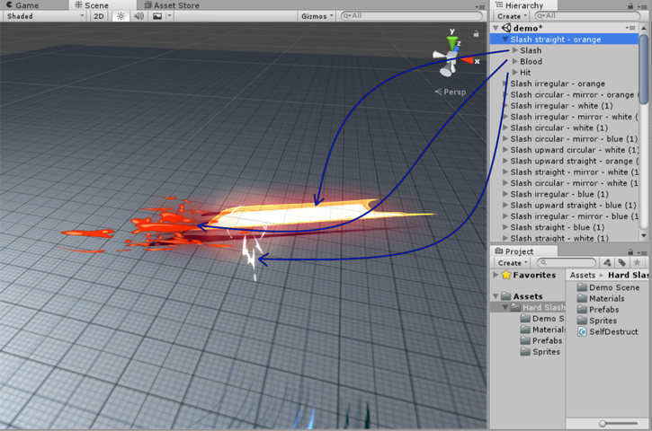Click the scene effects image icon
The image size is (652, 431).
[157, 16]
